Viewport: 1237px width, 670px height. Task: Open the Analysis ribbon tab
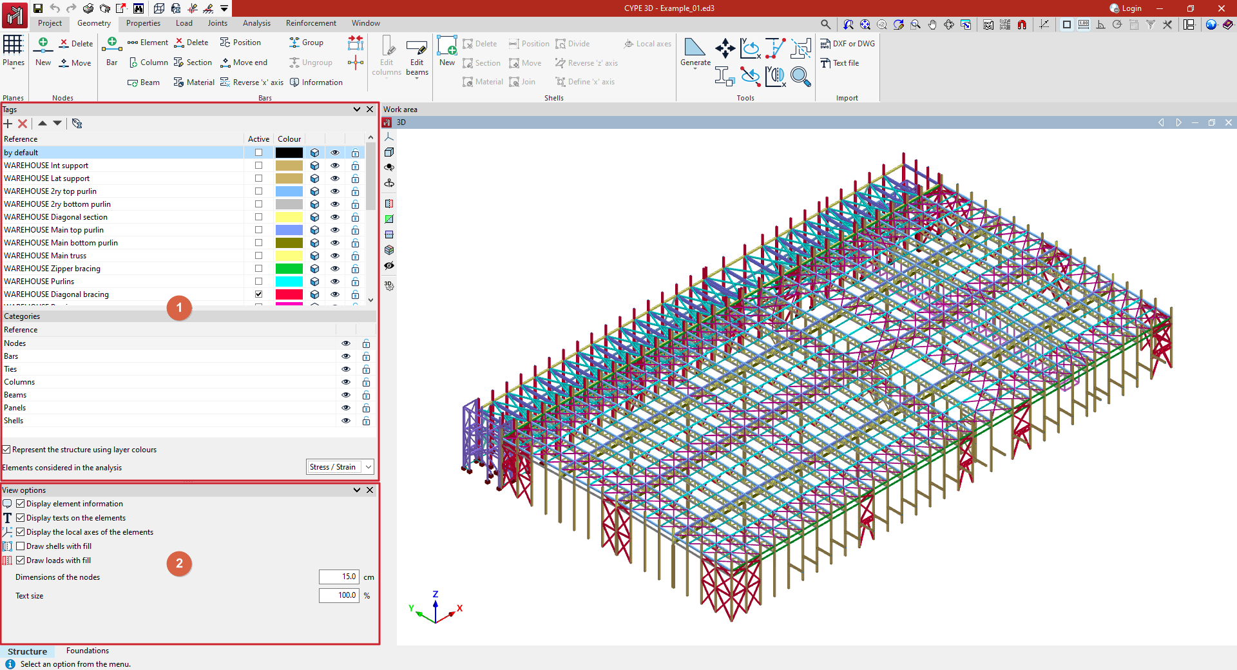256,23
